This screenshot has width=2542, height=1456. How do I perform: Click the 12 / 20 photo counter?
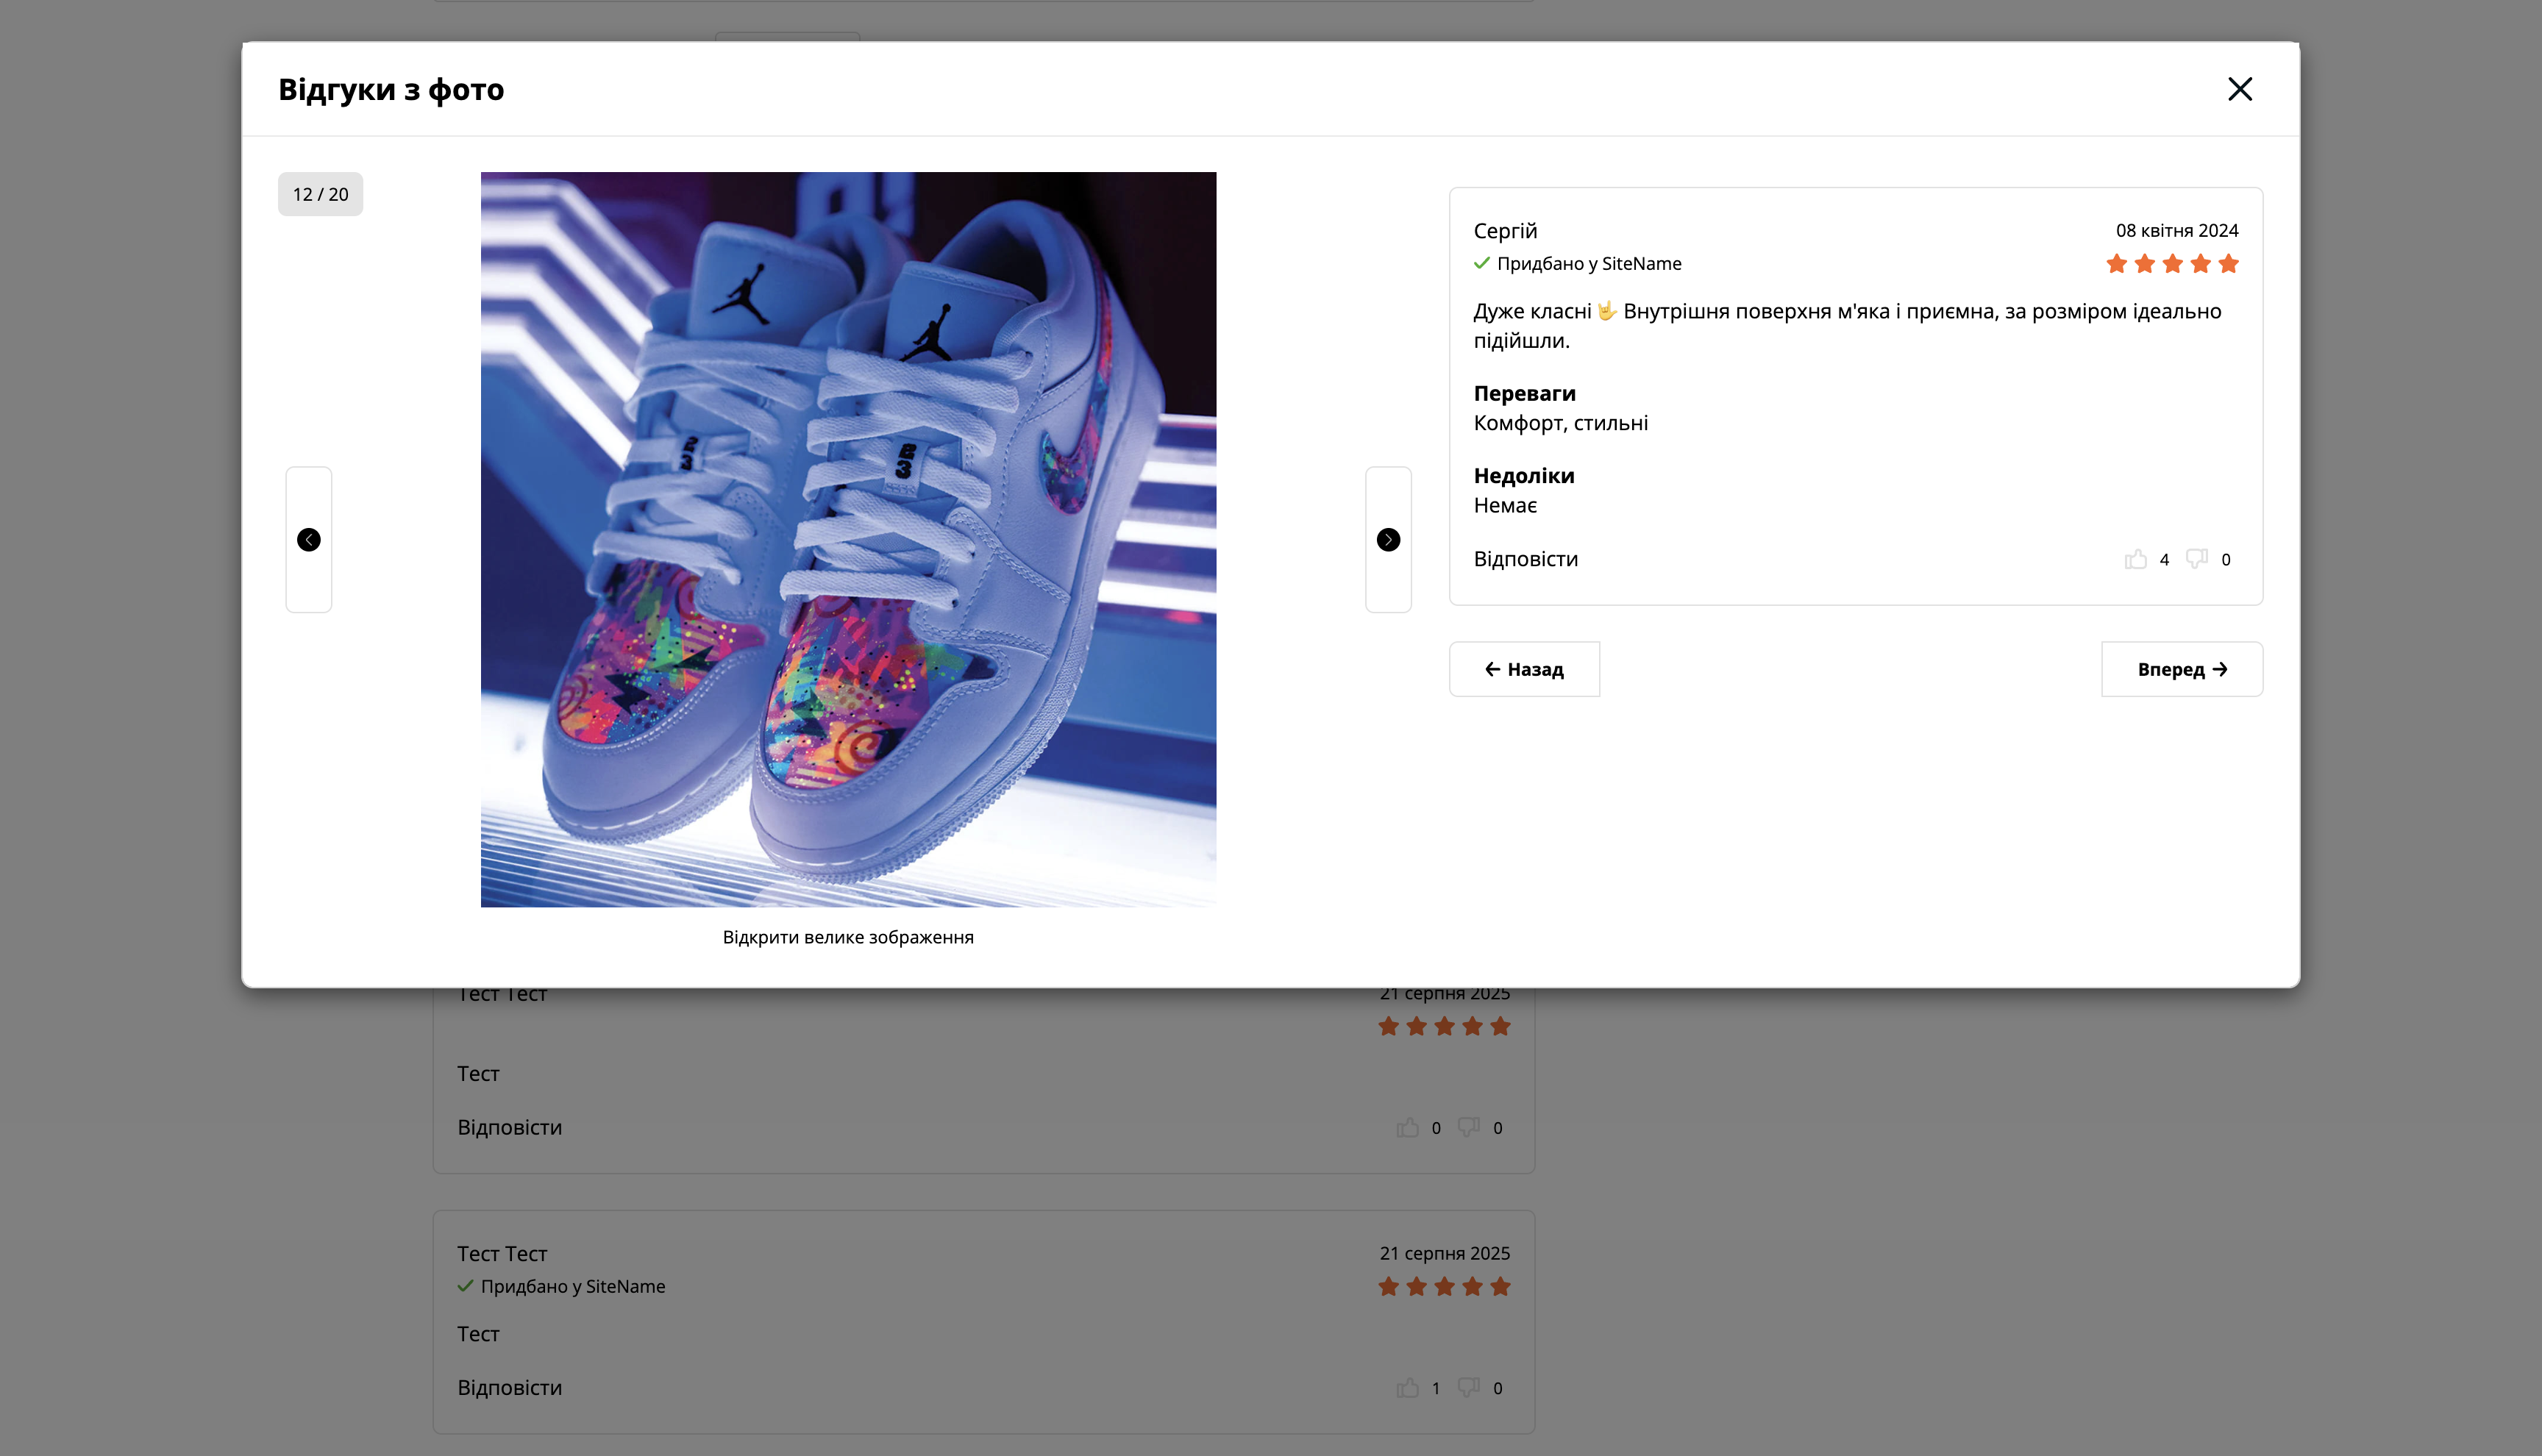point(320,194)
